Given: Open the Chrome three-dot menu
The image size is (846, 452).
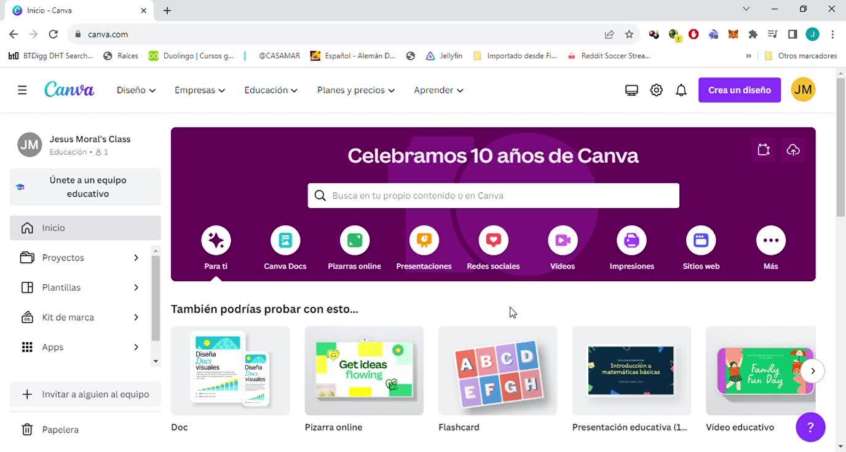Looking at the screenshot, I should [832, 34].
